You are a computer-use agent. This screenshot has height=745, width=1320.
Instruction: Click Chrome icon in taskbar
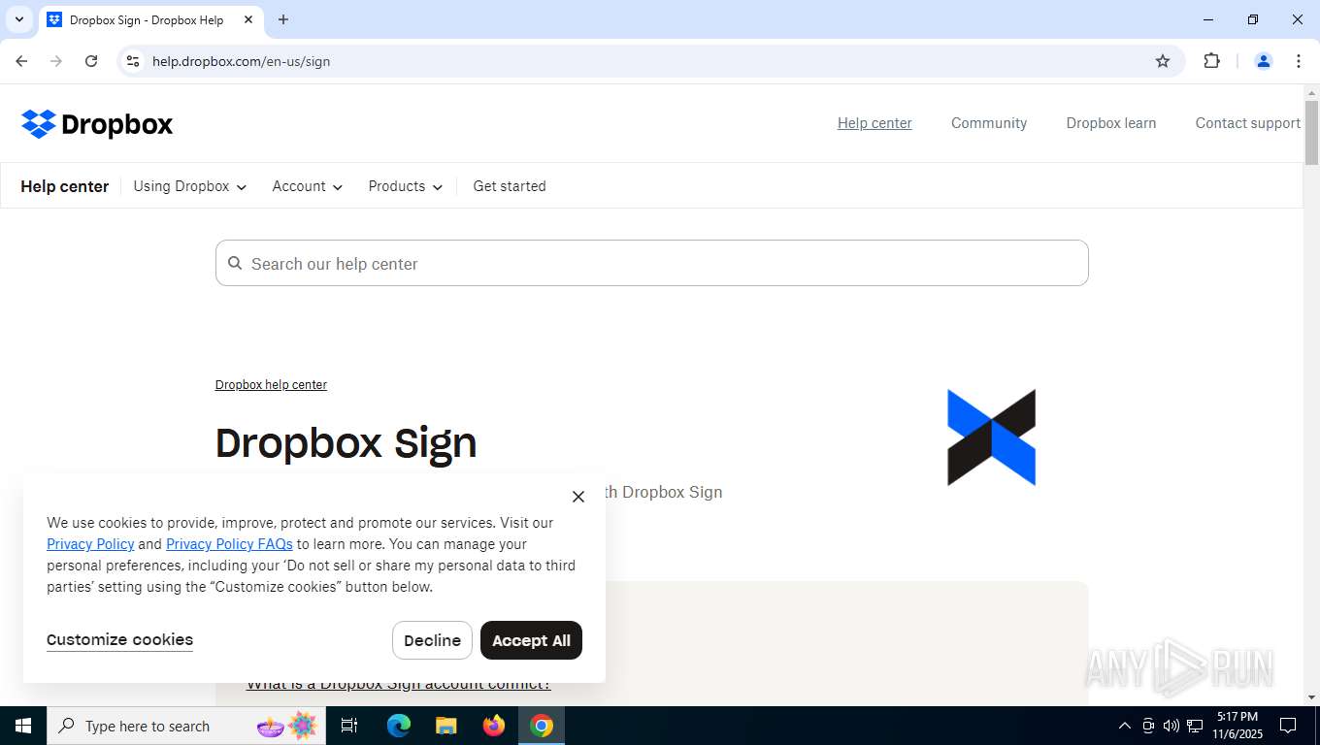(x=542, y=726)
